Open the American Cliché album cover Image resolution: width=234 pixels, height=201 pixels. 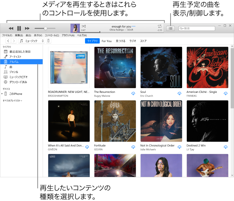click(207, 68)
